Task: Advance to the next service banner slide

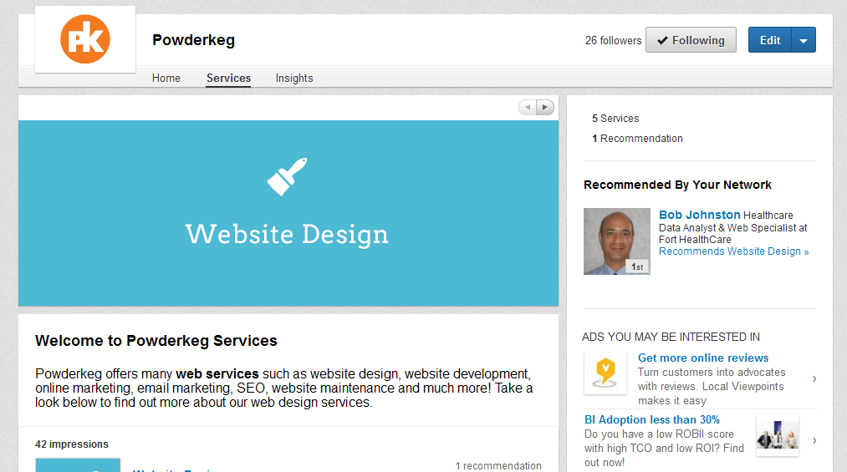Action: [545, 107]
